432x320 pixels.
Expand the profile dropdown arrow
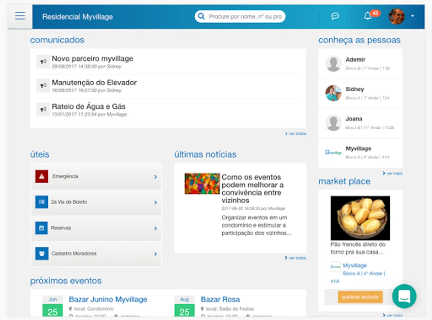pos(412,16)
